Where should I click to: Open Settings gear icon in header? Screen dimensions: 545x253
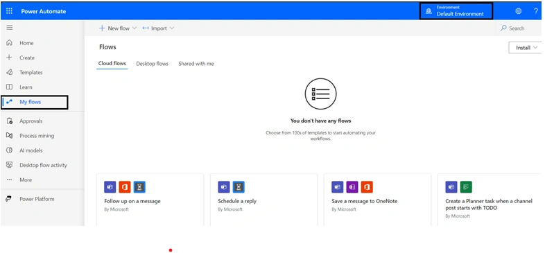[518, 11]
